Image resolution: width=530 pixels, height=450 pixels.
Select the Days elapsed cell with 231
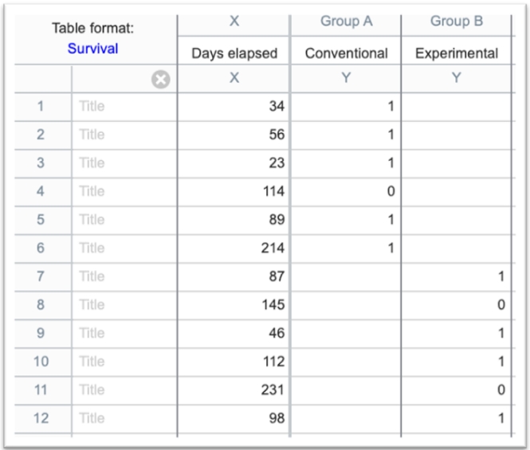coord(234,389)
